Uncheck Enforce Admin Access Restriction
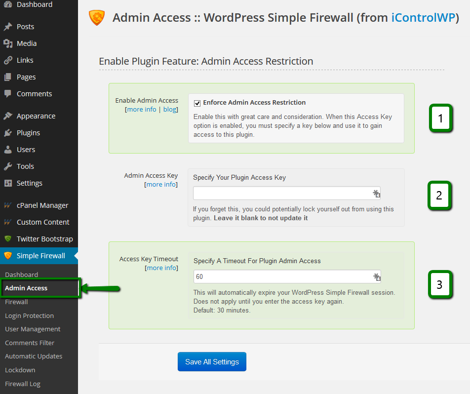The width and height of the screenshot is (470, 394). click(197, 103)
